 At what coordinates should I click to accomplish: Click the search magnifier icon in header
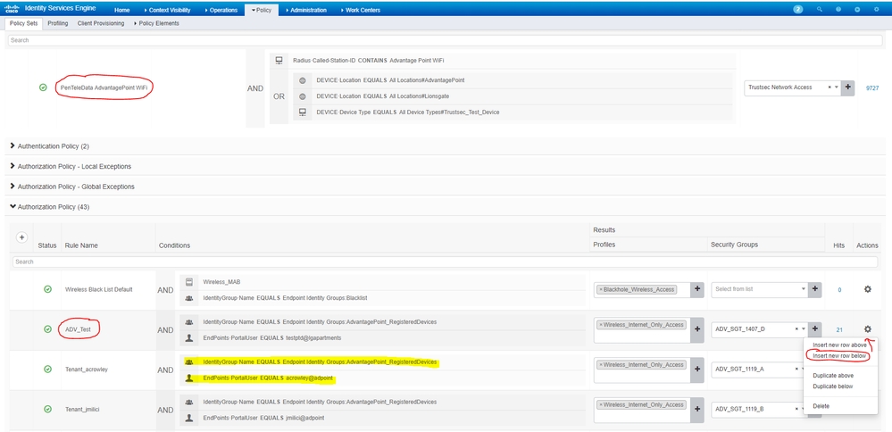820,10
